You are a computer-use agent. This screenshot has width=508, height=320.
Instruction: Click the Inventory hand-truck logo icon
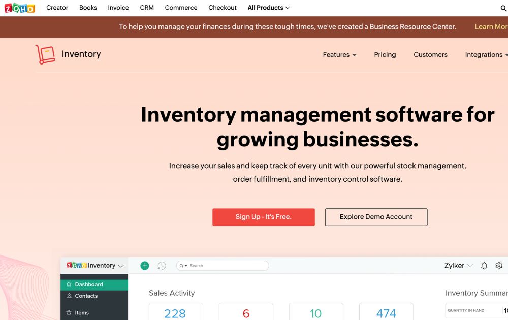(x=45, y=54)
